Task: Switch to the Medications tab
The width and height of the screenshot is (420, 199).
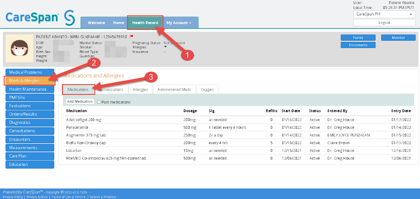Action: (78, 90)
